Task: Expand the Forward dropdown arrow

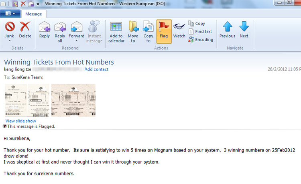Action: (x=76, y=40)
